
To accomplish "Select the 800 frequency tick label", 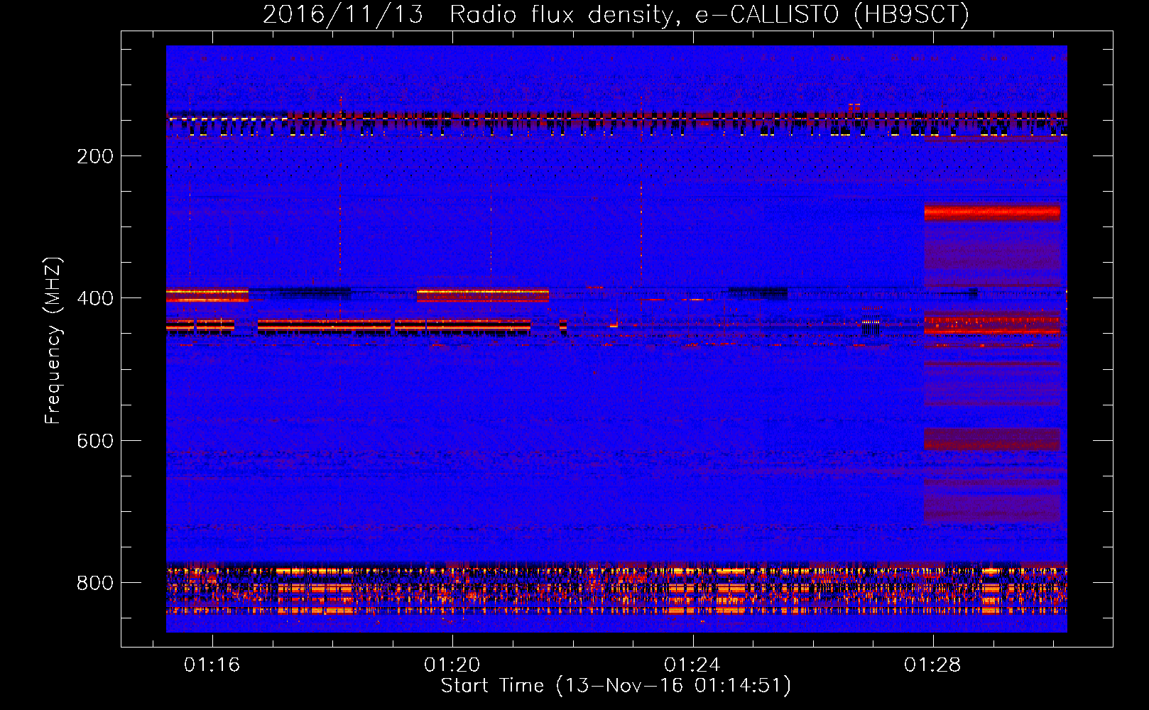I will [x=95, y=583].
